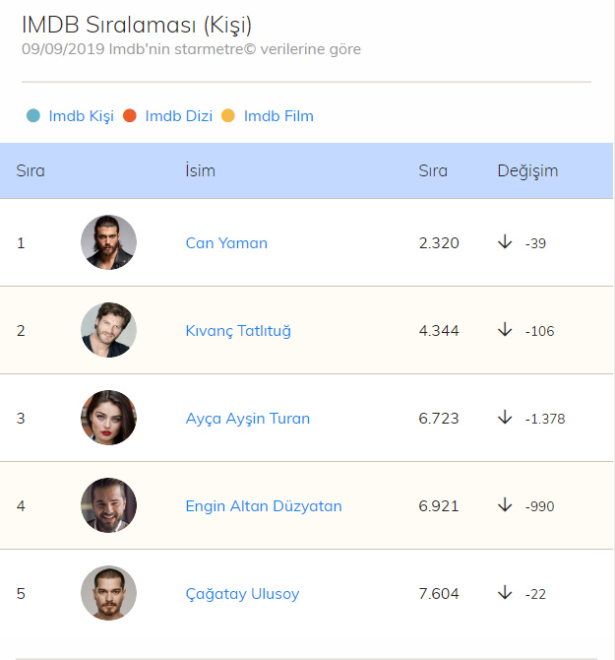
Task: Click Can Yaman's profile photo
Action: [108, 242]
